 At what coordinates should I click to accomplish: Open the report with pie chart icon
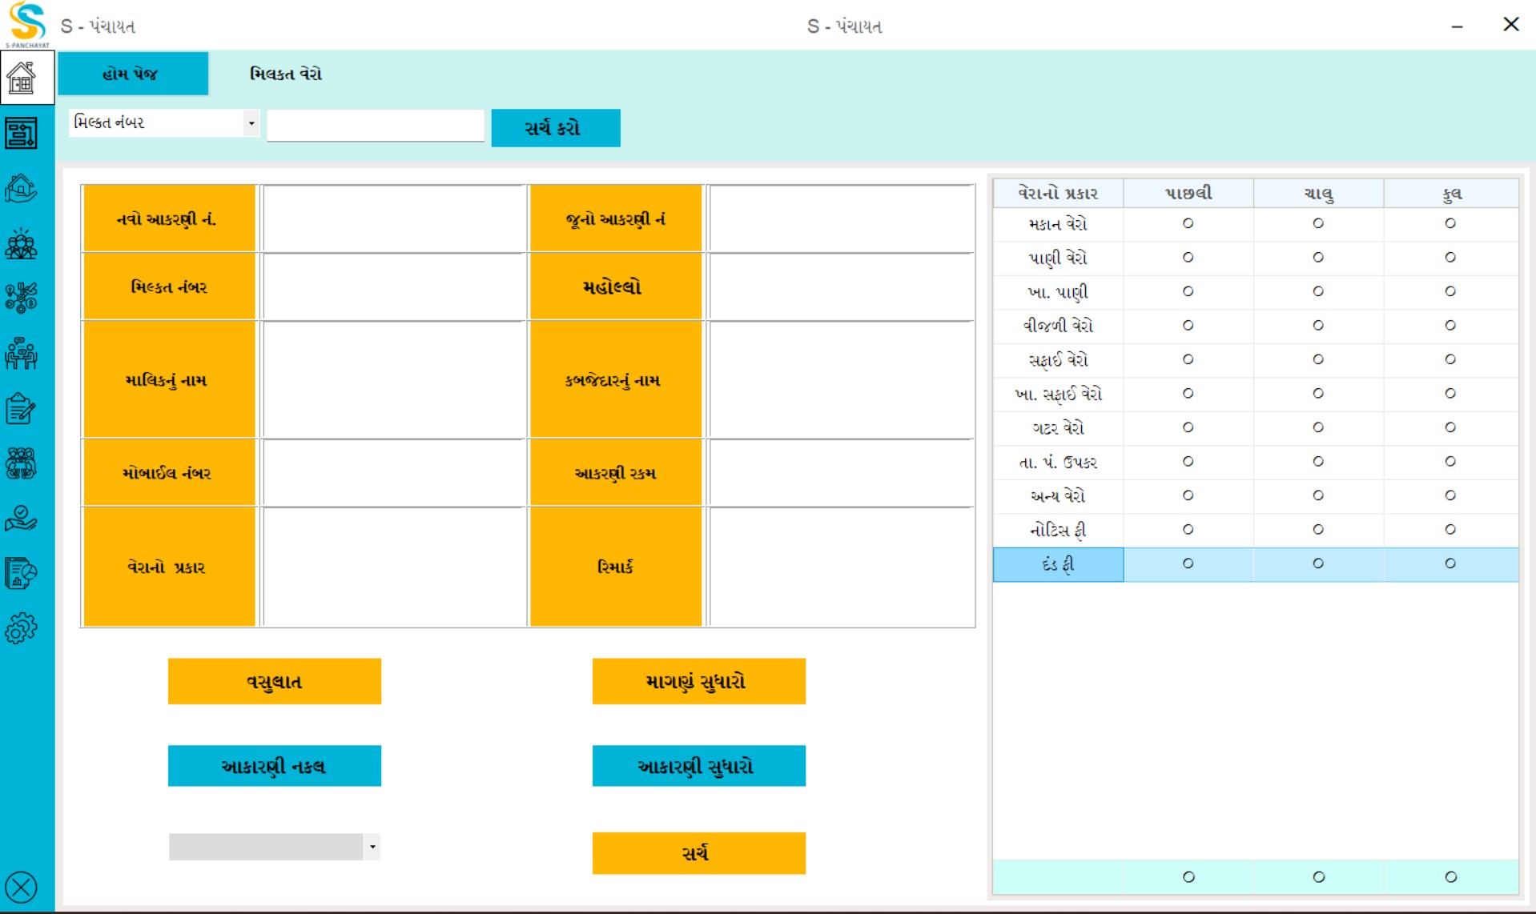tap(22, 573)
